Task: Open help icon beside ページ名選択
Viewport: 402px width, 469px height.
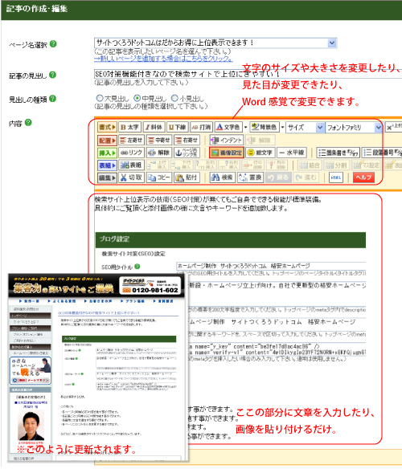Action: (x=53, y=44)
